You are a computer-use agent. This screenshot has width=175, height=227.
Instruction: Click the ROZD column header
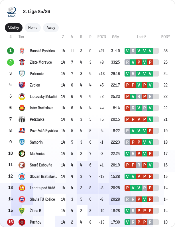(101, 37)
